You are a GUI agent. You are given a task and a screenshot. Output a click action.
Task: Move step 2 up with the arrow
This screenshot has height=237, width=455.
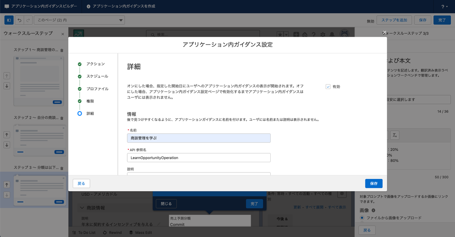click(7, 135)
